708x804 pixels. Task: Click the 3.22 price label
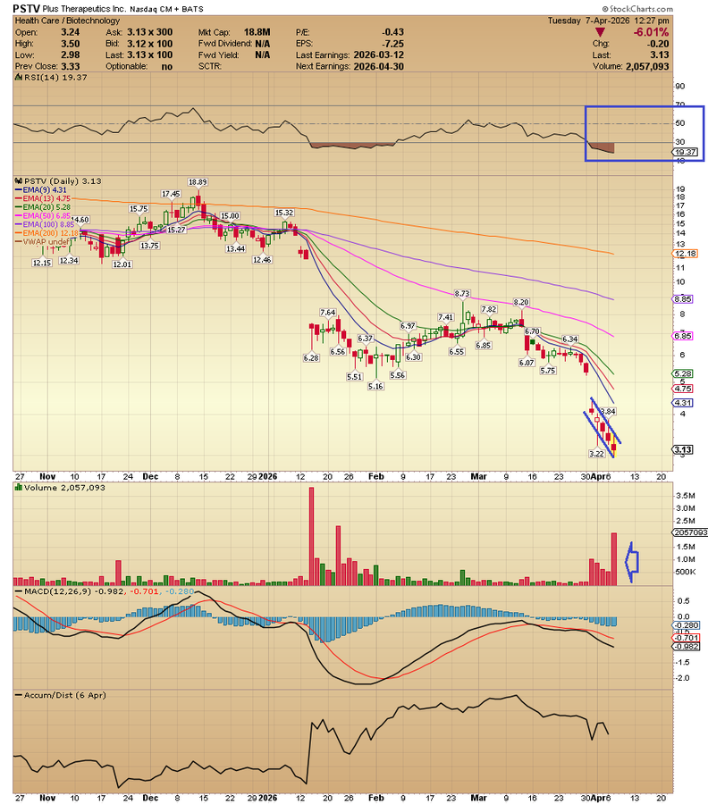tap(596, 454)
